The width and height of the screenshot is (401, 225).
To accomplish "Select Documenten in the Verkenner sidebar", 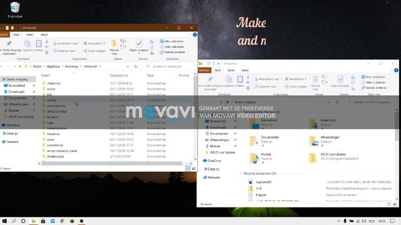I will pos(219,134).
